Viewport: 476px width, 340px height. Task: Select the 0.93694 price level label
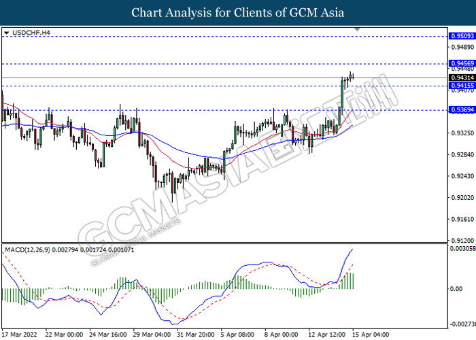pyautogui.click(x=462, y=109)
